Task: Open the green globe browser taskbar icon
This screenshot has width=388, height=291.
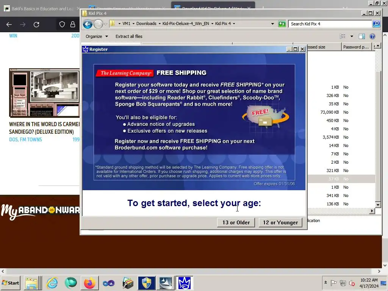Action: (71, 283)
